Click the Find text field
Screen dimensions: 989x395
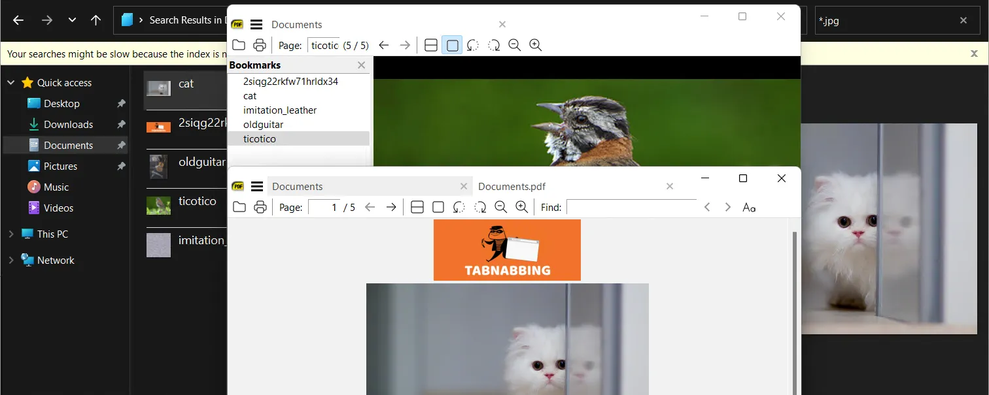(x=632, y=207)
